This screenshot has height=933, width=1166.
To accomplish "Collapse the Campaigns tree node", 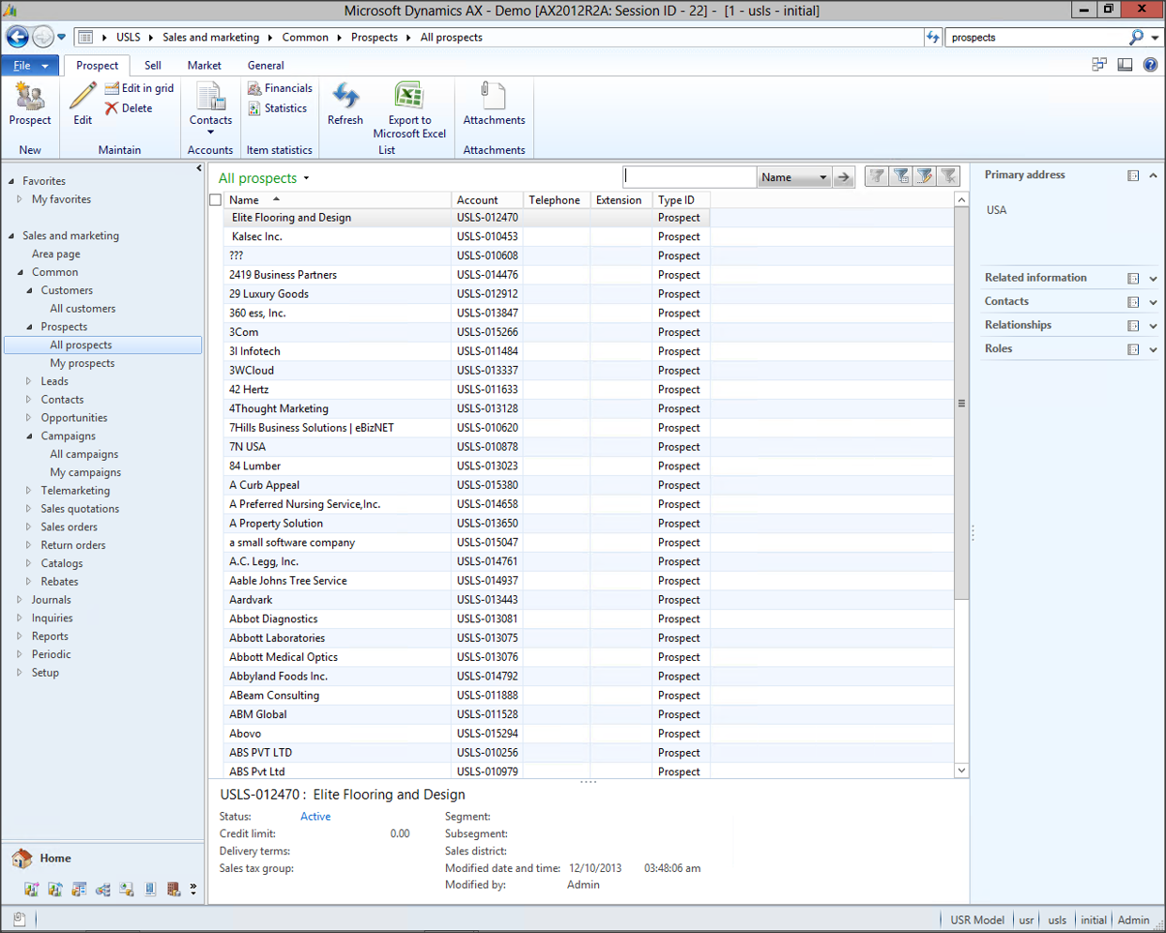I will pos(29,436).
